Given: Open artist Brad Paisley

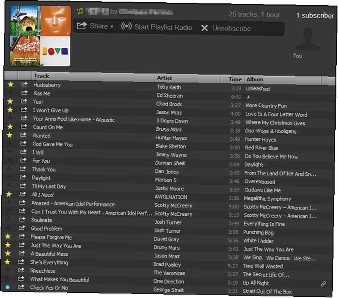Looking at the screenshot, I should (167, 265).
